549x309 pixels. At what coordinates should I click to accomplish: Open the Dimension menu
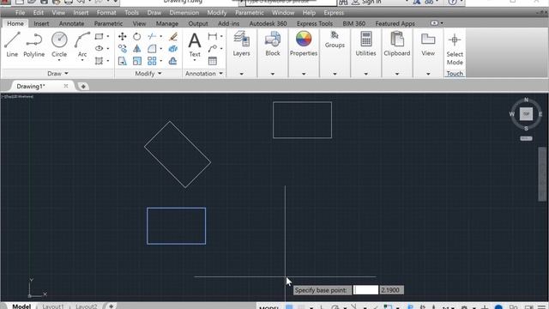184,13
